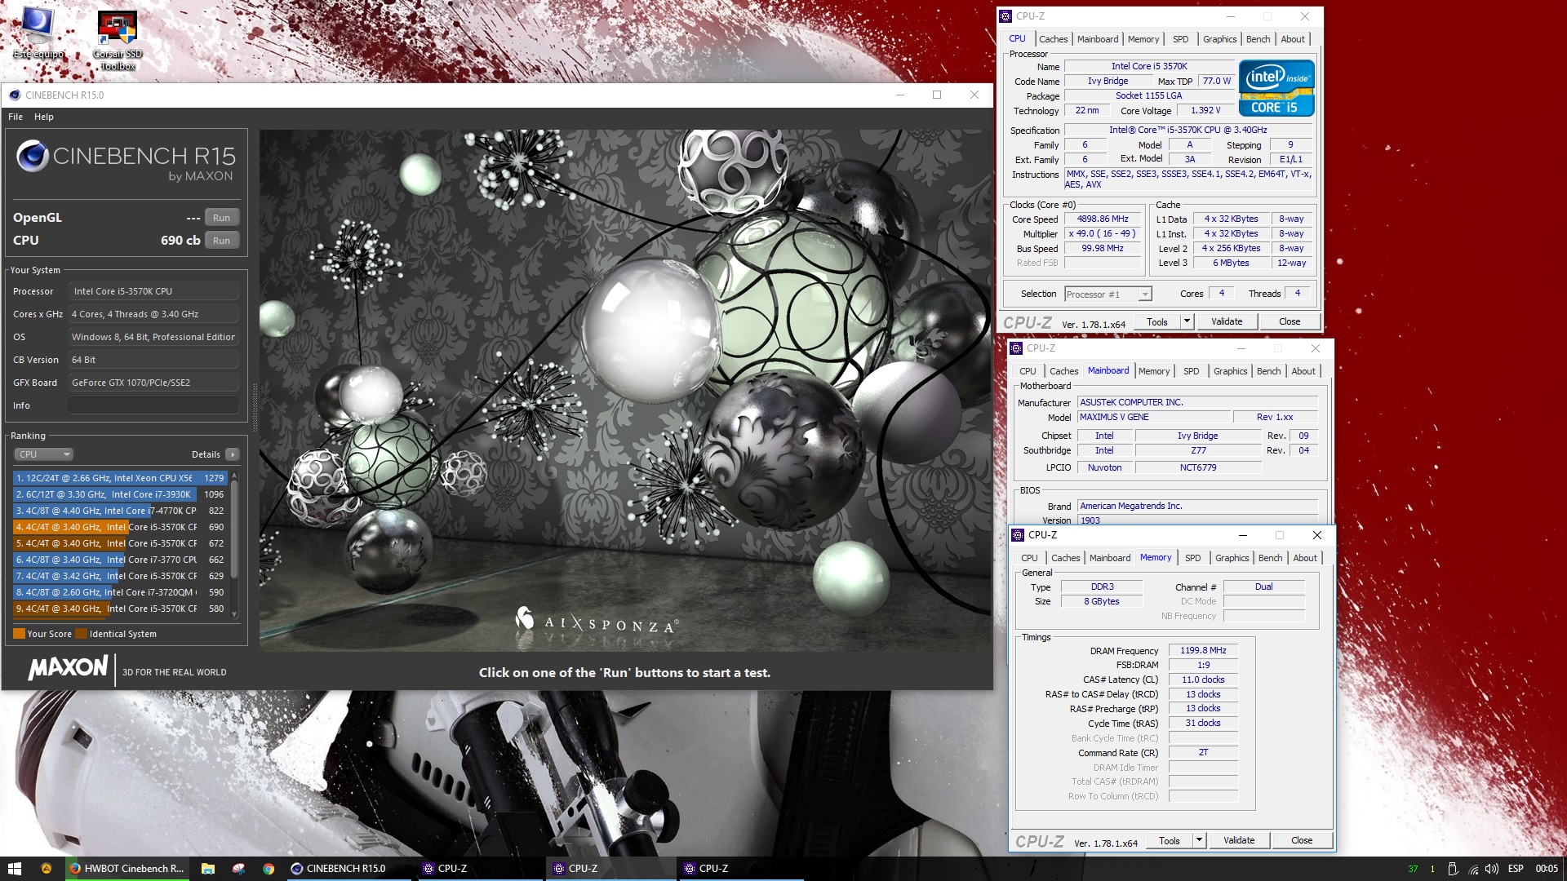Open the orange AIMP-like app on taskbar
Image resolution: width=1567 pixels, height=881 pixels.
tap(47, 869)
